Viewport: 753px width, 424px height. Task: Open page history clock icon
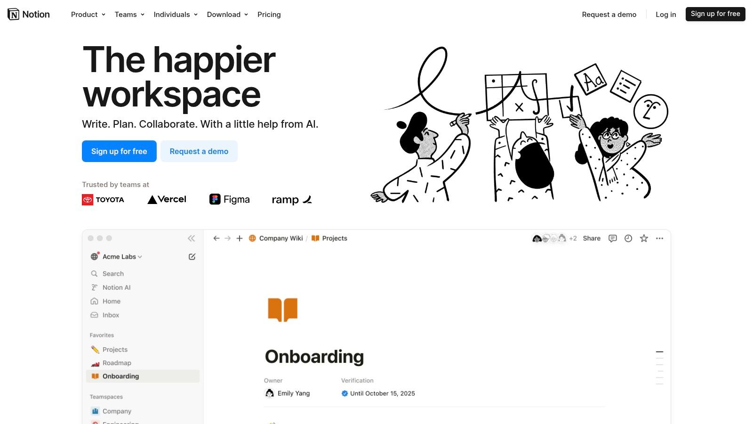point(628,238)
